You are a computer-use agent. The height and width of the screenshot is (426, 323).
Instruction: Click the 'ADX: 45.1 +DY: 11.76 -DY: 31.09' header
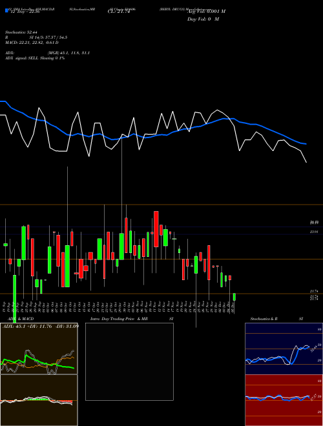[41, 326]
